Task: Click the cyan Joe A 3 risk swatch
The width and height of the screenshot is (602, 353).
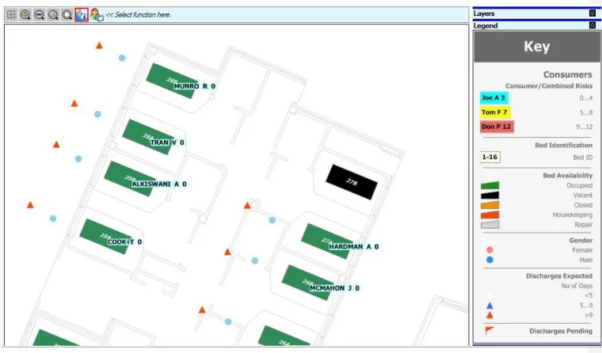Action: [x=493, y=98]
